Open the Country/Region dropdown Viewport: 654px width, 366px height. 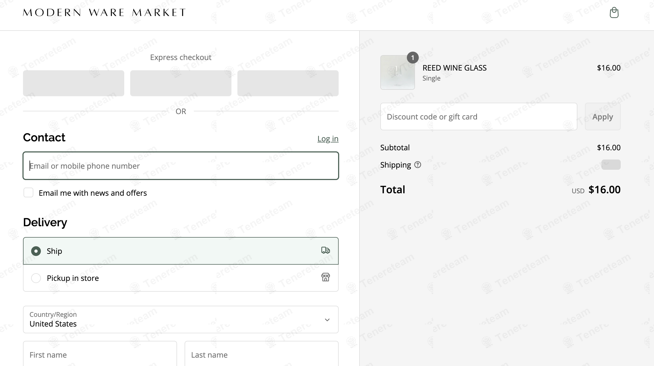click(181, 320)
